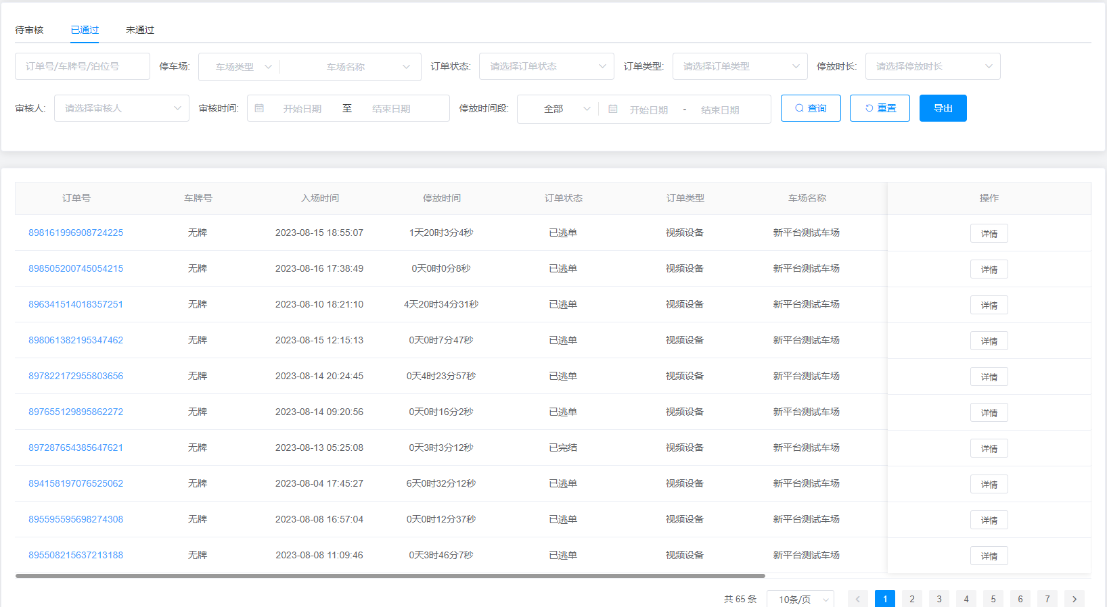Viewport: 1107px width, 607px height.
Task: Open order 898161996908724225 link
Action: click(76, 233)
